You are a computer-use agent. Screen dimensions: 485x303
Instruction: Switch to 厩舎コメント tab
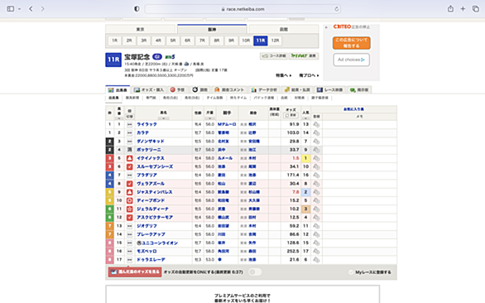(x=229, y=89)
